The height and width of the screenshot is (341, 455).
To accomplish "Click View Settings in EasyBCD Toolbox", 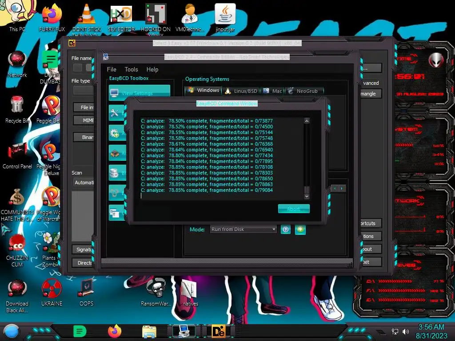I will pyautogui.click(x=139, y=93).
